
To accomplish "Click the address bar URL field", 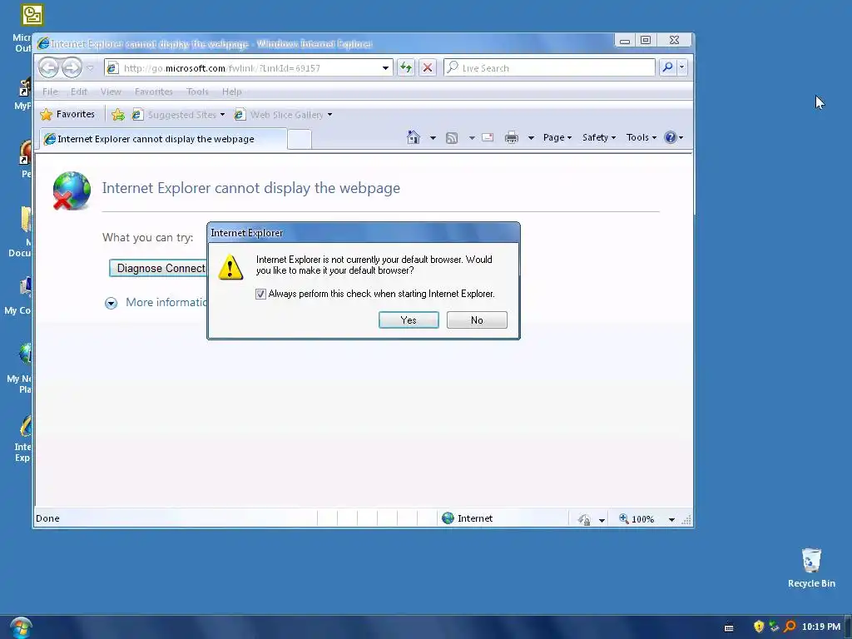I will (243, 68).
